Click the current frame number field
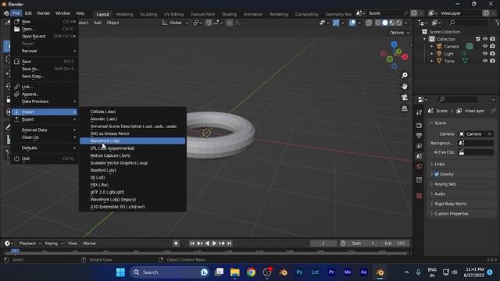 (323, 244)
